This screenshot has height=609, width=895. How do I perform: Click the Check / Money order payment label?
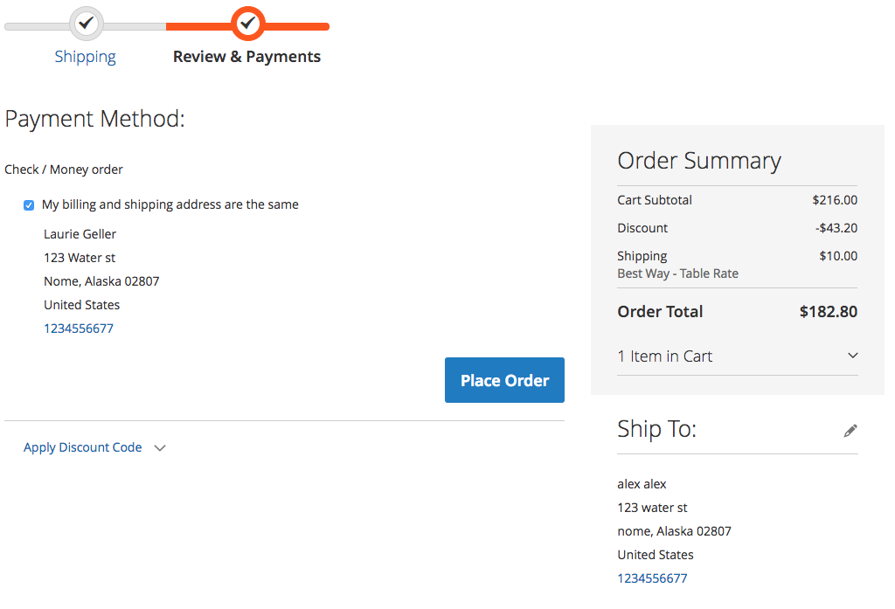(63, 170)
